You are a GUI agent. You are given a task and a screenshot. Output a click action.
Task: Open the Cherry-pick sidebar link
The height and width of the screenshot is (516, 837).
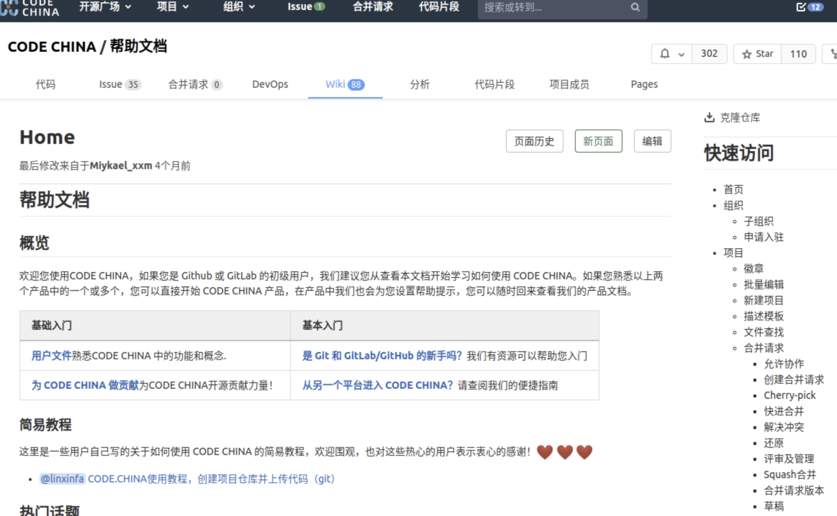click(789, 395)
